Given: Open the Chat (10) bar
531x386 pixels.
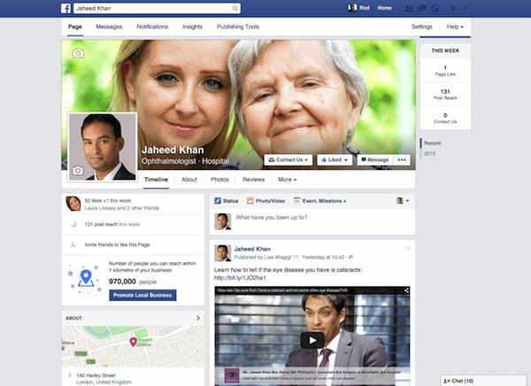Looking at the screenshot, I should tap(462, 380).
